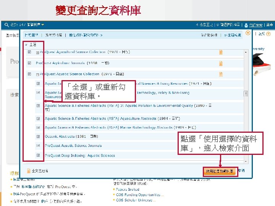Open the help question mark icon

[x=269, y=34]
